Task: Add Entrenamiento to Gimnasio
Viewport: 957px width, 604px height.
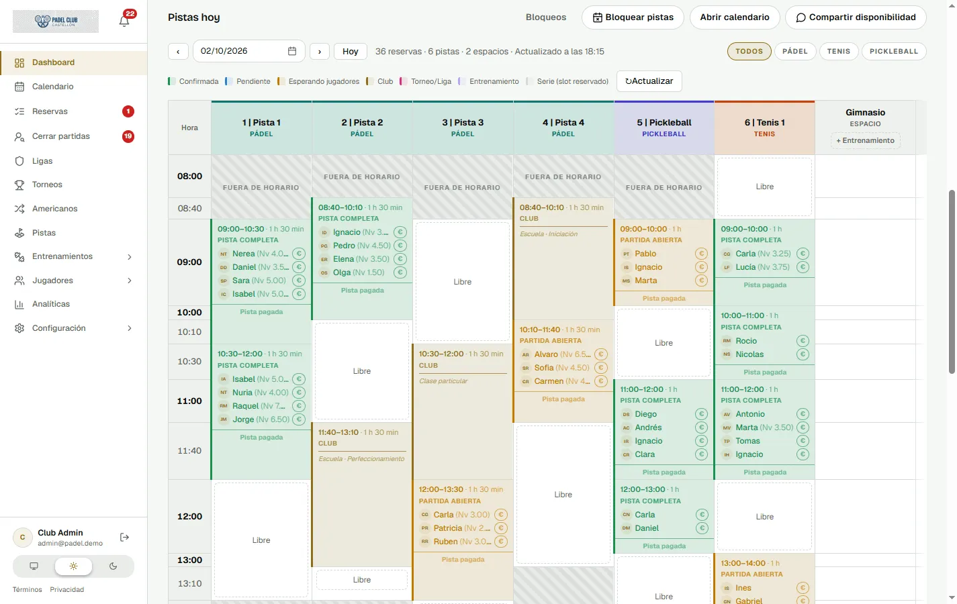Action: (x=865, y=140)
